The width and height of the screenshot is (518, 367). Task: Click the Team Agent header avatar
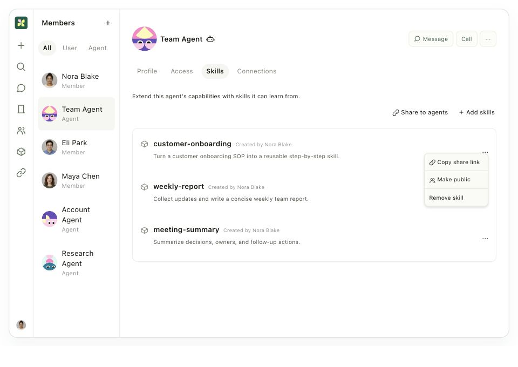point(145,39)
